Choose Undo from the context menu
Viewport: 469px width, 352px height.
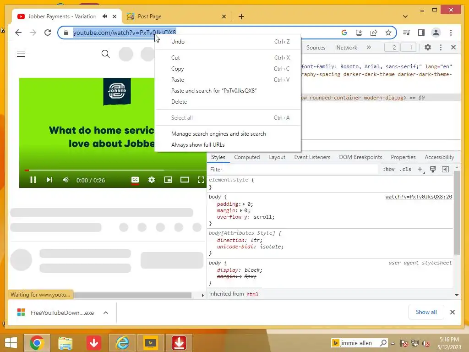tap(228, 42)
